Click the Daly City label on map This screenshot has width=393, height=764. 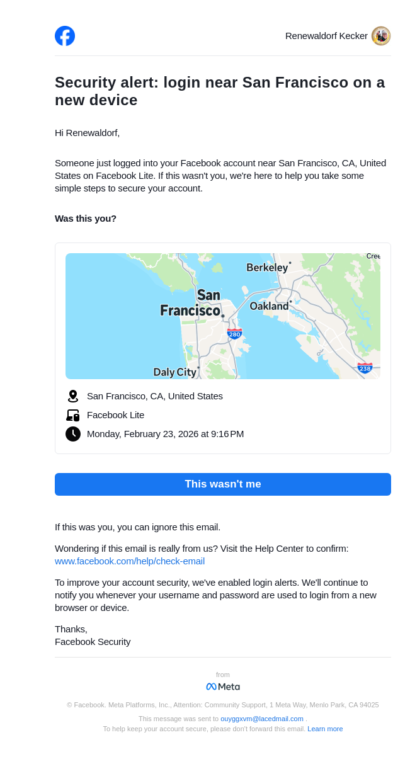[174, 372]
